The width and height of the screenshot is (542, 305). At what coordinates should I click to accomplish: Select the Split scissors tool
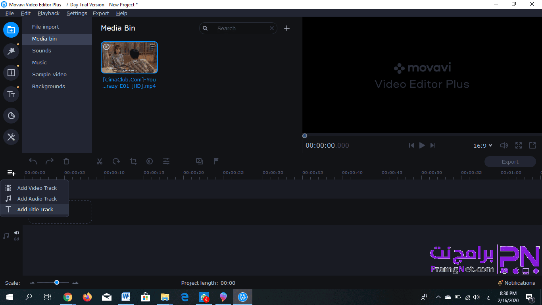(x=100, y=161)
